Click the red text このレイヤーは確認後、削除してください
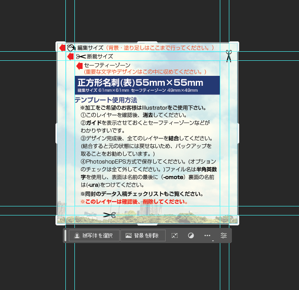This screenshot has width=299, height=290. [134, 202]
